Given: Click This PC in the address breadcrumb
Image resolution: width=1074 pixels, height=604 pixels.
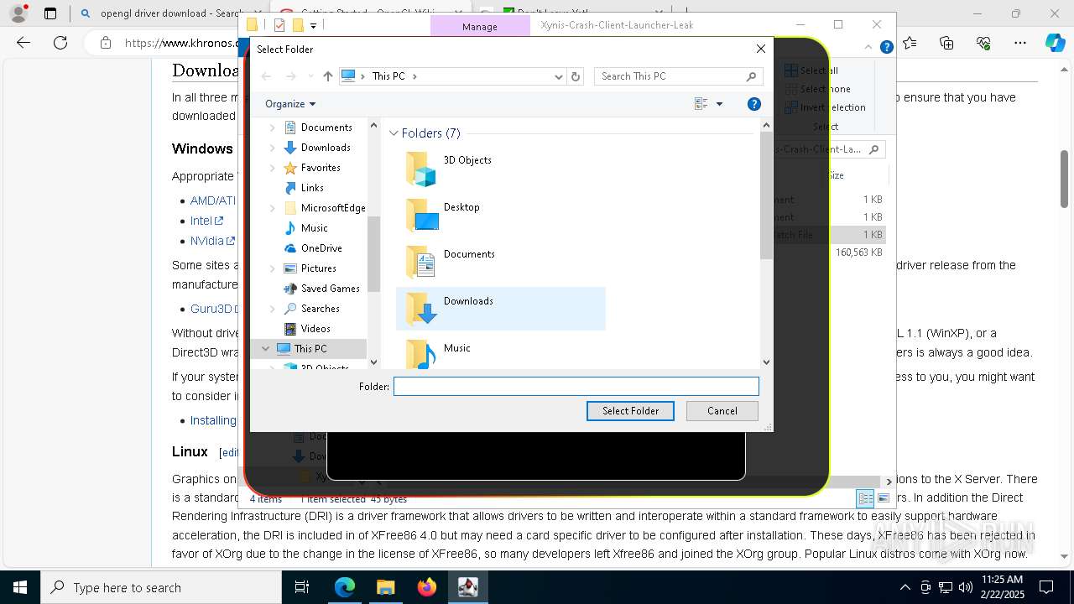Looking at the screenshot, I should tap(388, 76).
